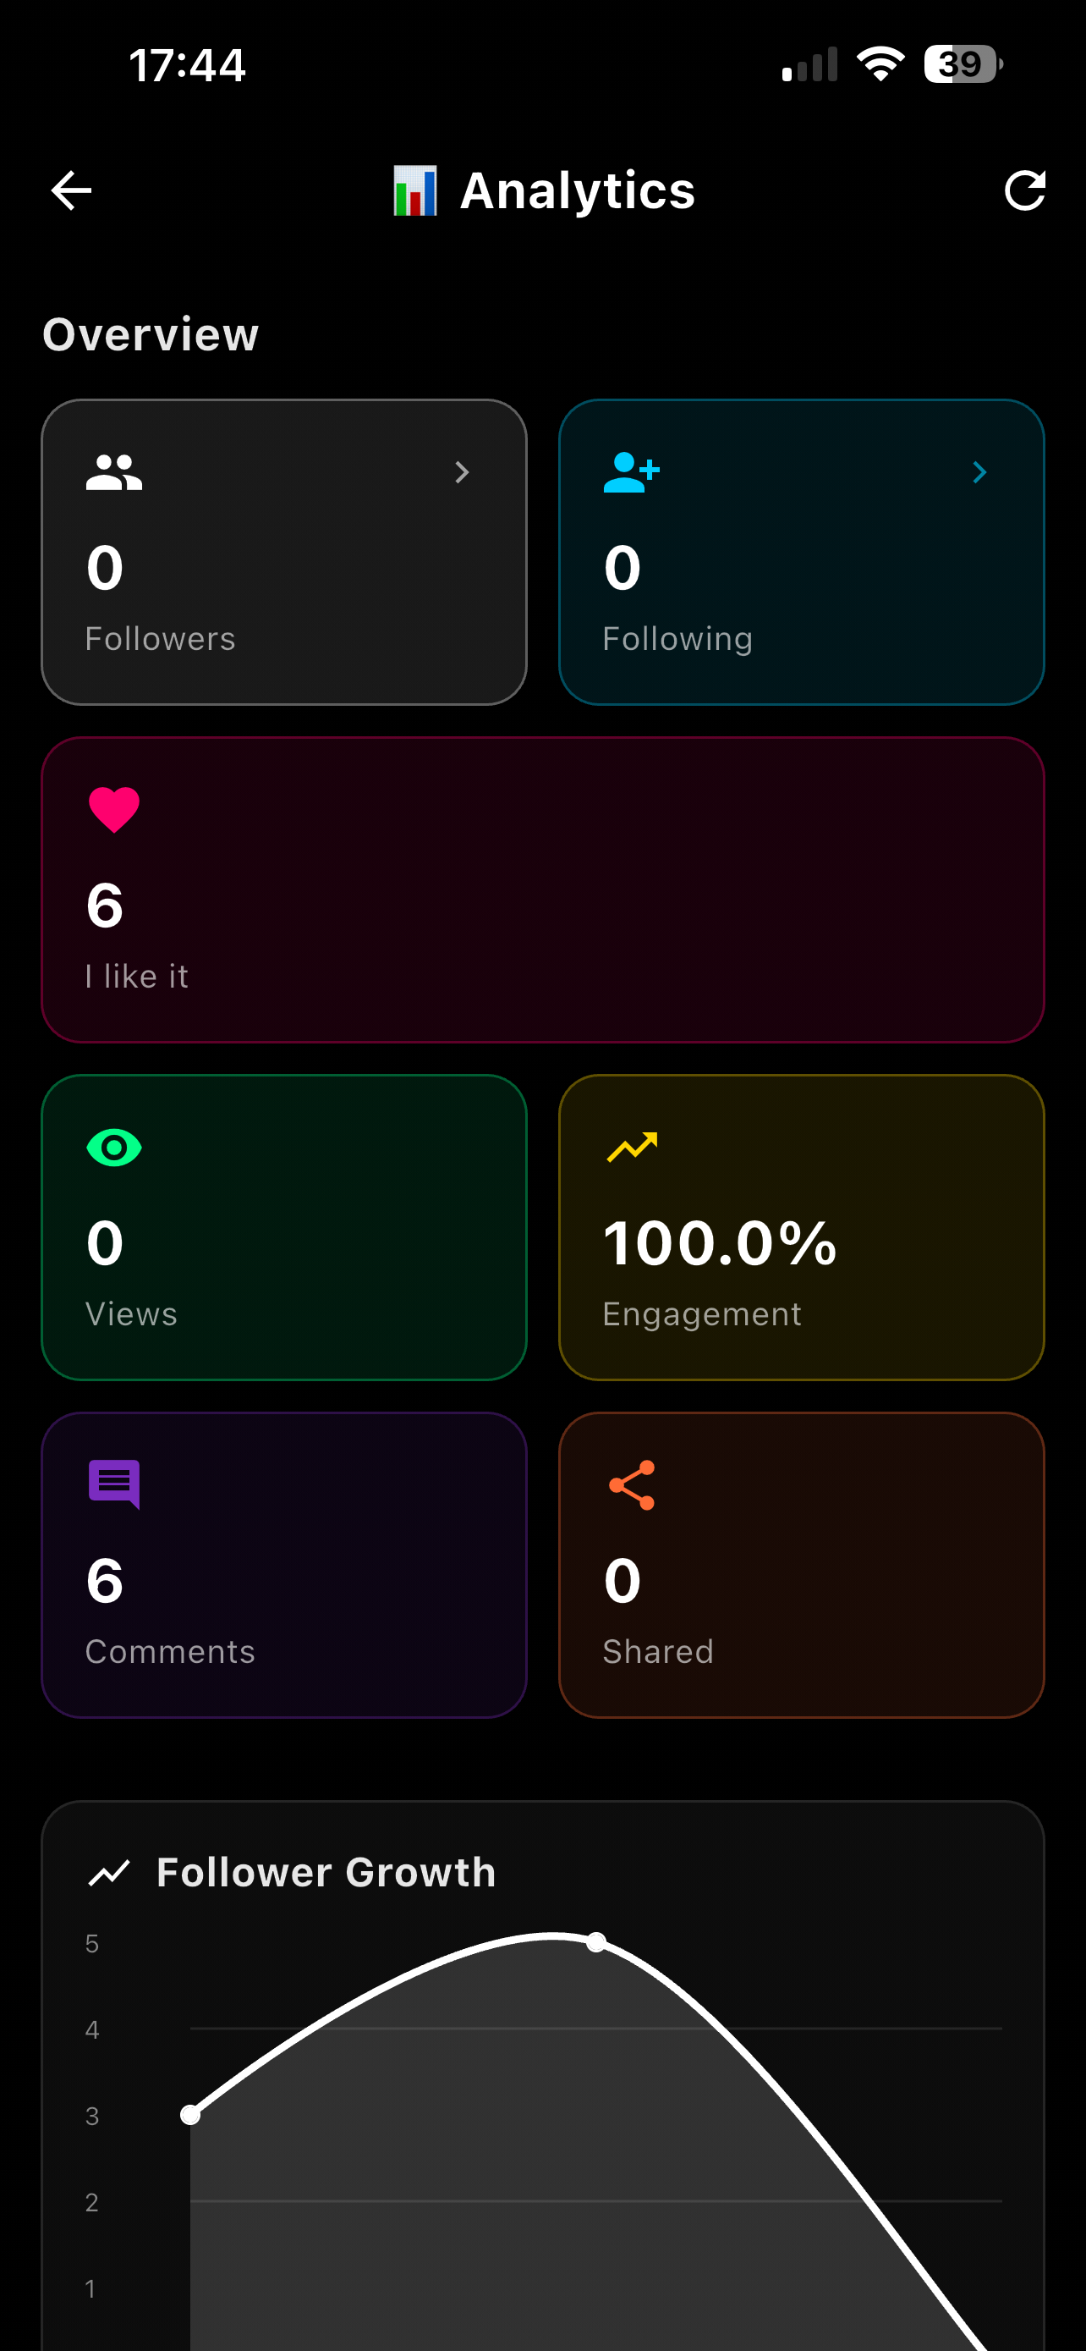This screenshot has width=1086, height=2351.
Task: Select the I like it card
Action: pyautogui.click(x=542, y=889)
